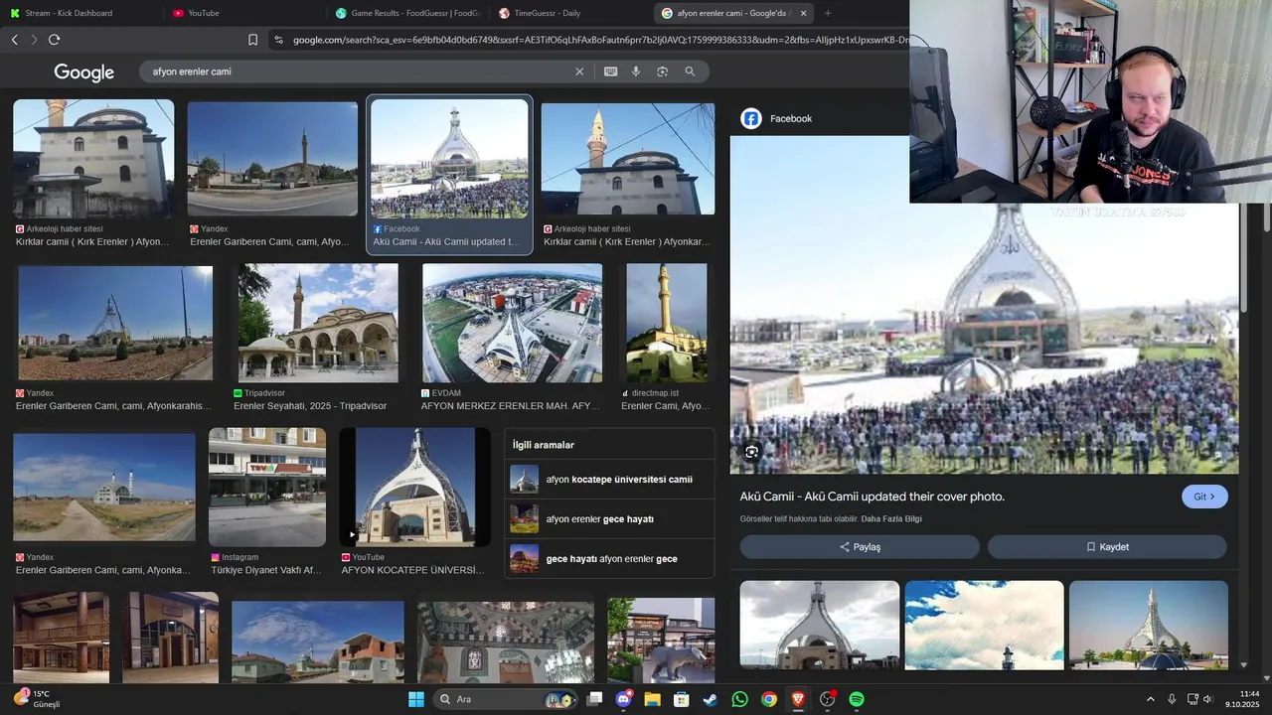Open Google Chrome from the taskbar
1272x715 pixels.
(x=768, y=699)
